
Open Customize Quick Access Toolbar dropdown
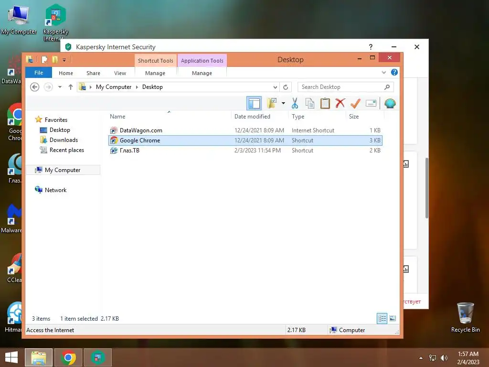[64, 60]
